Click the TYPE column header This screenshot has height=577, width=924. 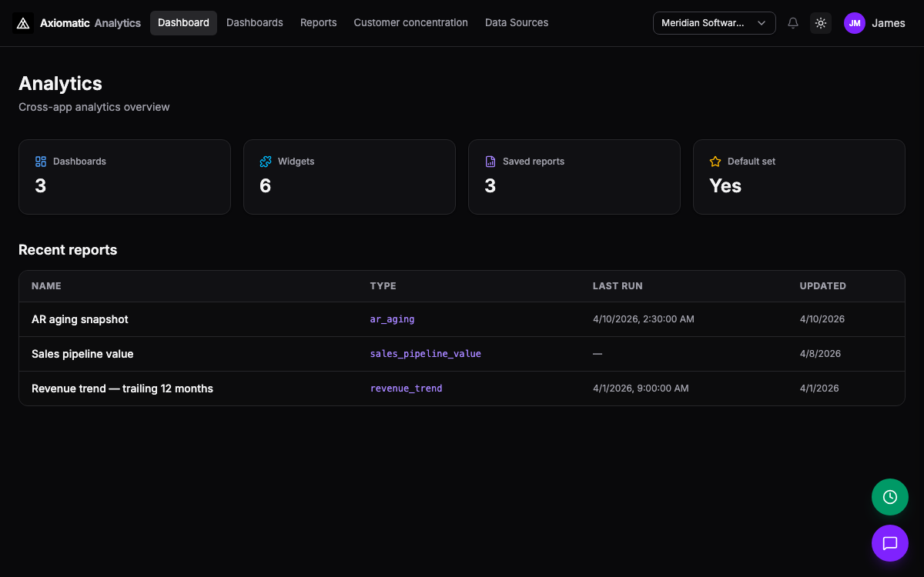(x=383, y=285)
